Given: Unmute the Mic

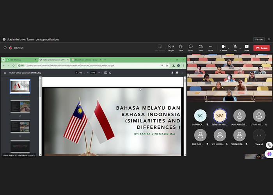Looking at the screenshot, I should tap(235, 48).
